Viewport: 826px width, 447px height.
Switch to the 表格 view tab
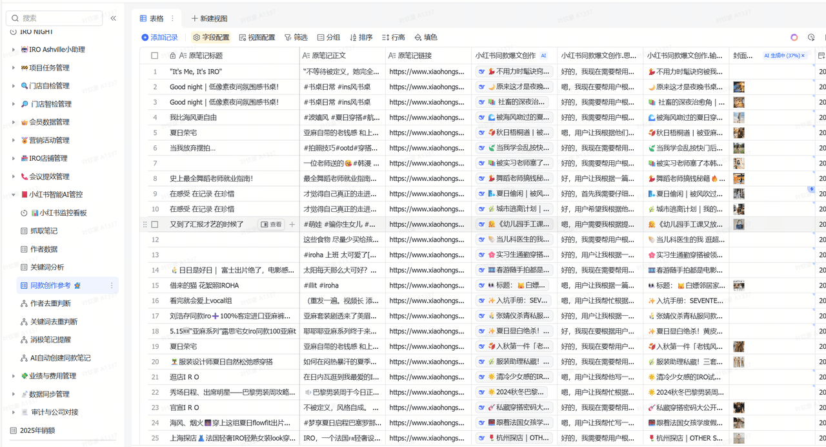[152, 18]
